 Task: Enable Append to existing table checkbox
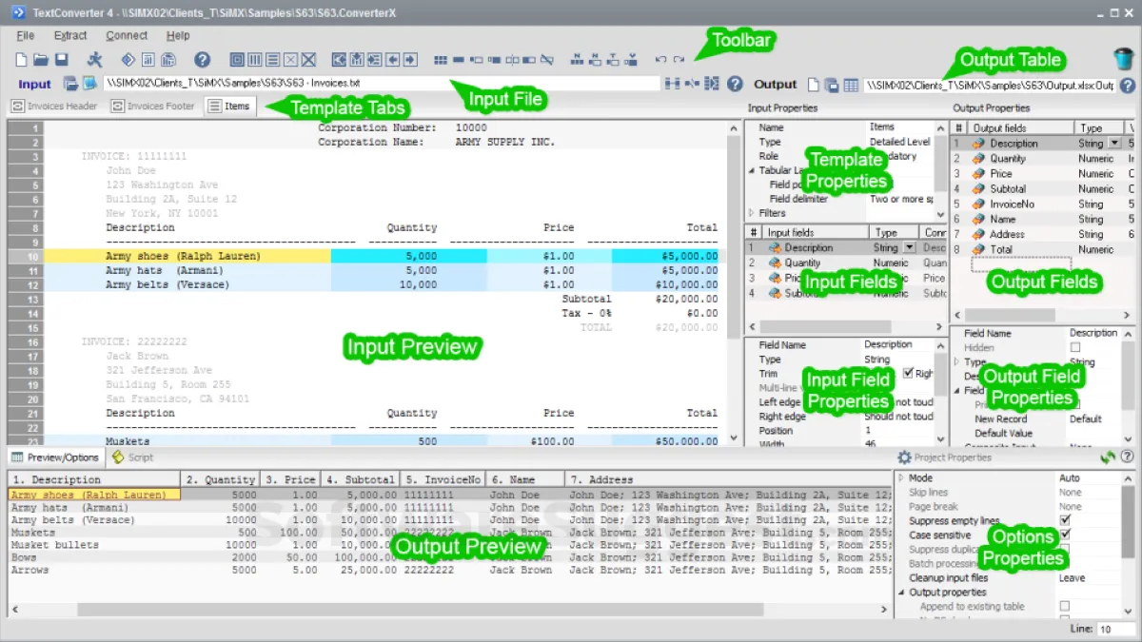[1065, 606]
